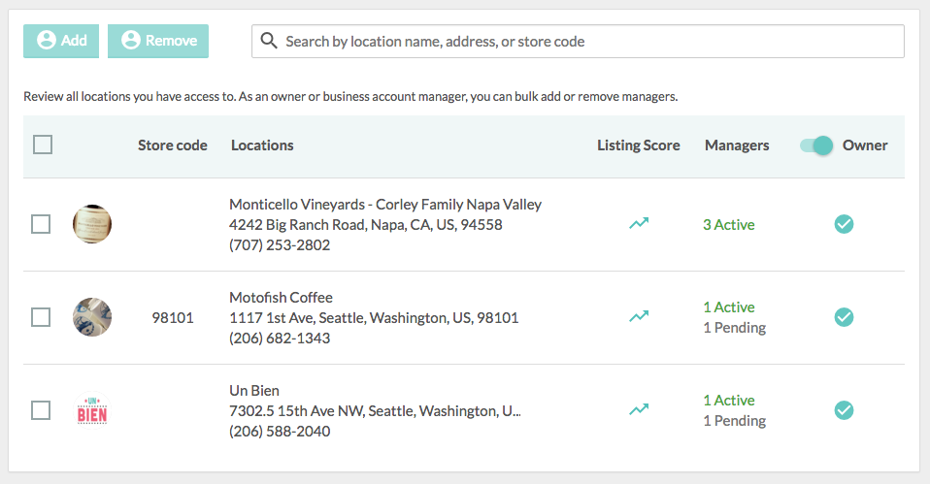Viewport: 930px width, 484px height.
Task: Open 1 Pending managers for Motofish Coffee
Action: pos(734,328)
